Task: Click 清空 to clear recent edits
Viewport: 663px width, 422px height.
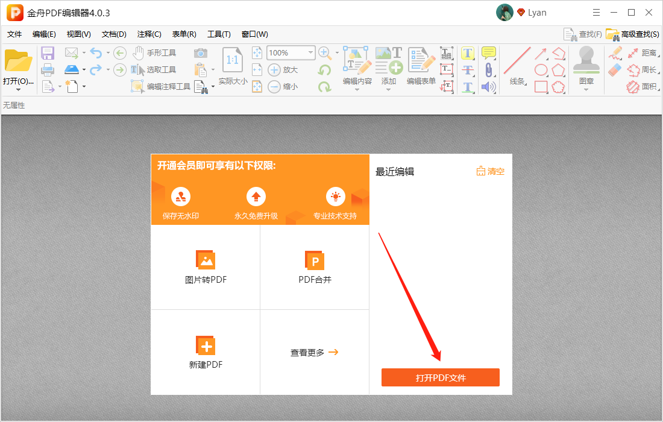Action: [491, 171]
